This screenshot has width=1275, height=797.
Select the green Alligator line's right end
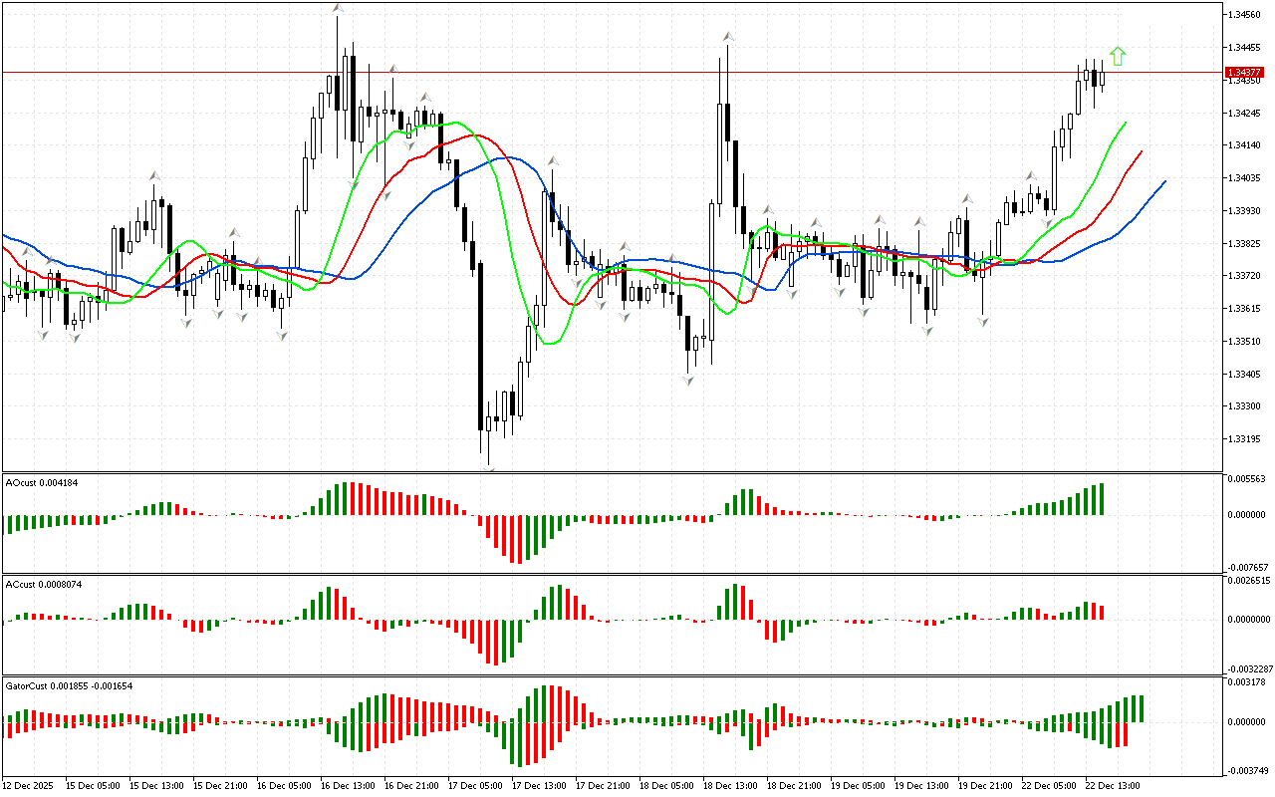tap(1125, 123)
